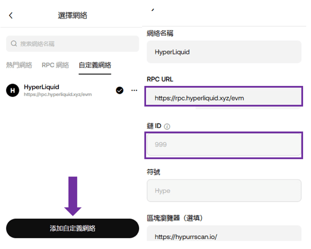Click the HyperLiquid H logo icon

[12, 90]
